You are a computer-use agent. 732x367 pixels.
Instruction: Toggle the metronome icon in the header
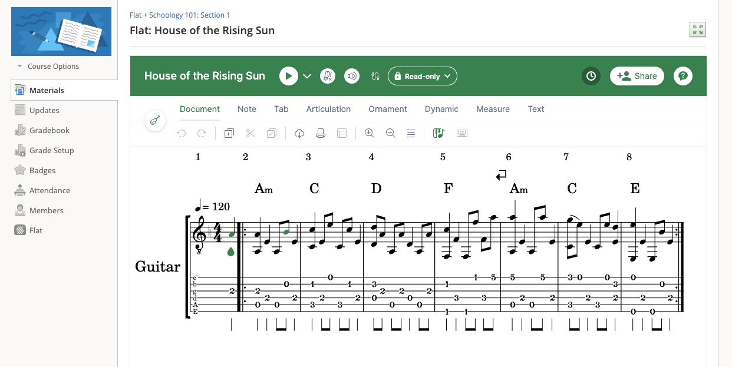[328, 76]
